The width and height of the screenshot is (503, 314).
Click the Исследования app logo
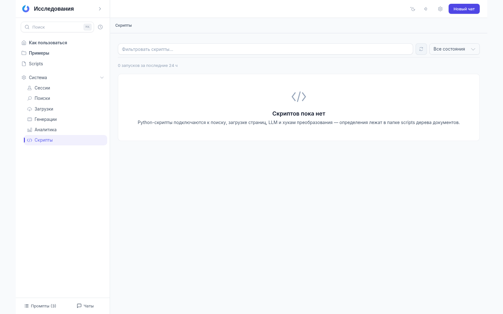26,9
